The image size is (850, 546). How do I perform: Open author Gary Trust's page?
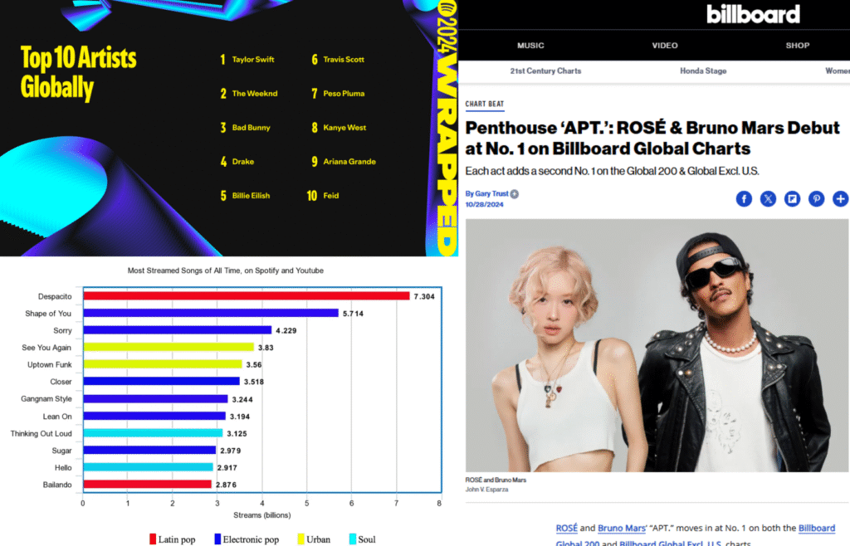pos(491,194)
